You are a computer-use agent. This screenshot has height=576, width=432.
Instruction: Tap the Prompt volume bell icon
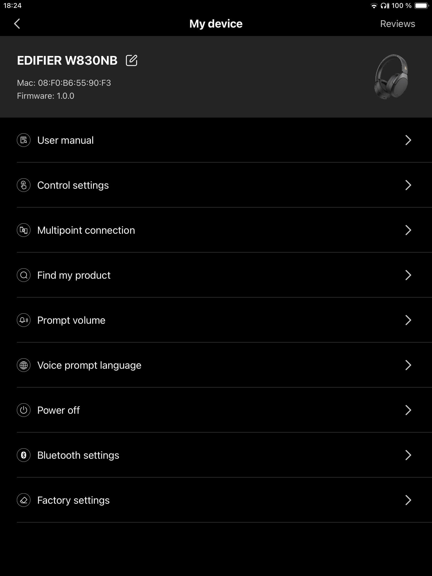pyautogui.click(x=24, y=320)
